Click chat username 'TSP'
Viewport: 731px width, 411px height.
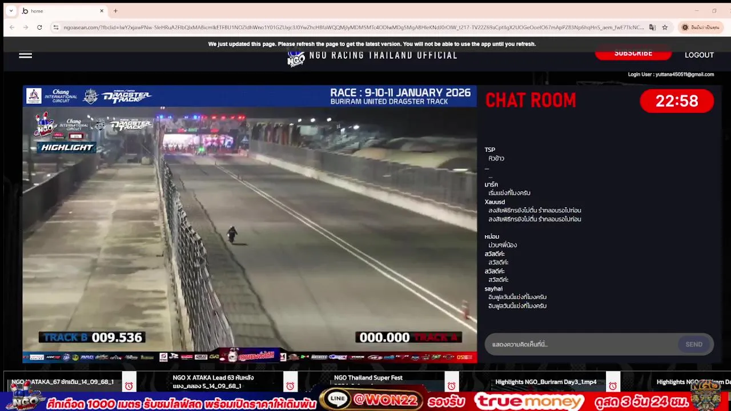pos(490,150)
